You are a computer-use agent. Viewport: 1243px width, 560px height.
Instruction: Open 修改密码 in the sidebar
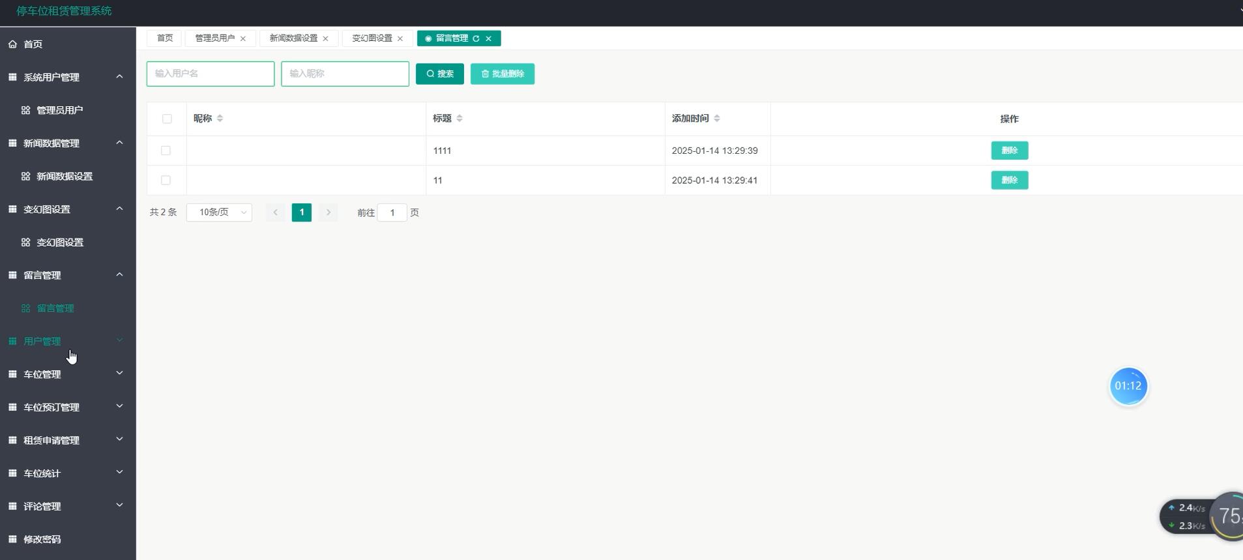(42, 539)
